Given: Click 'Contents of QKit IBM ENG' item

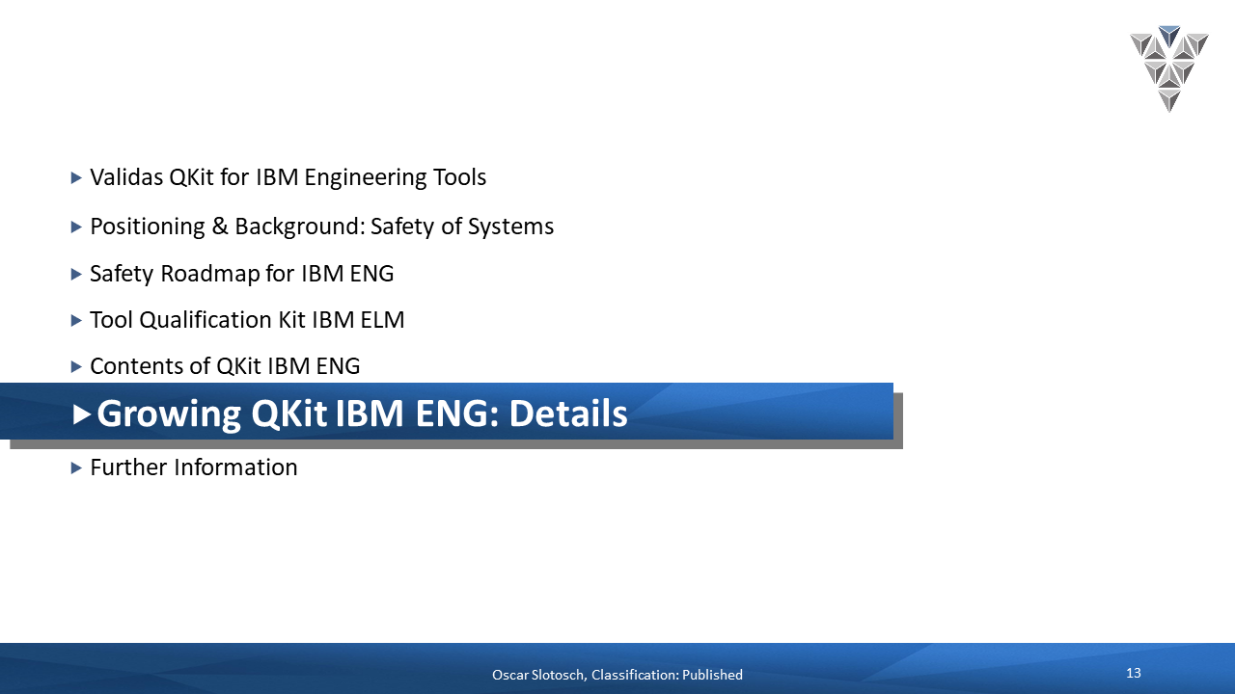Looking at the screenshot, I should click(225, 366).
